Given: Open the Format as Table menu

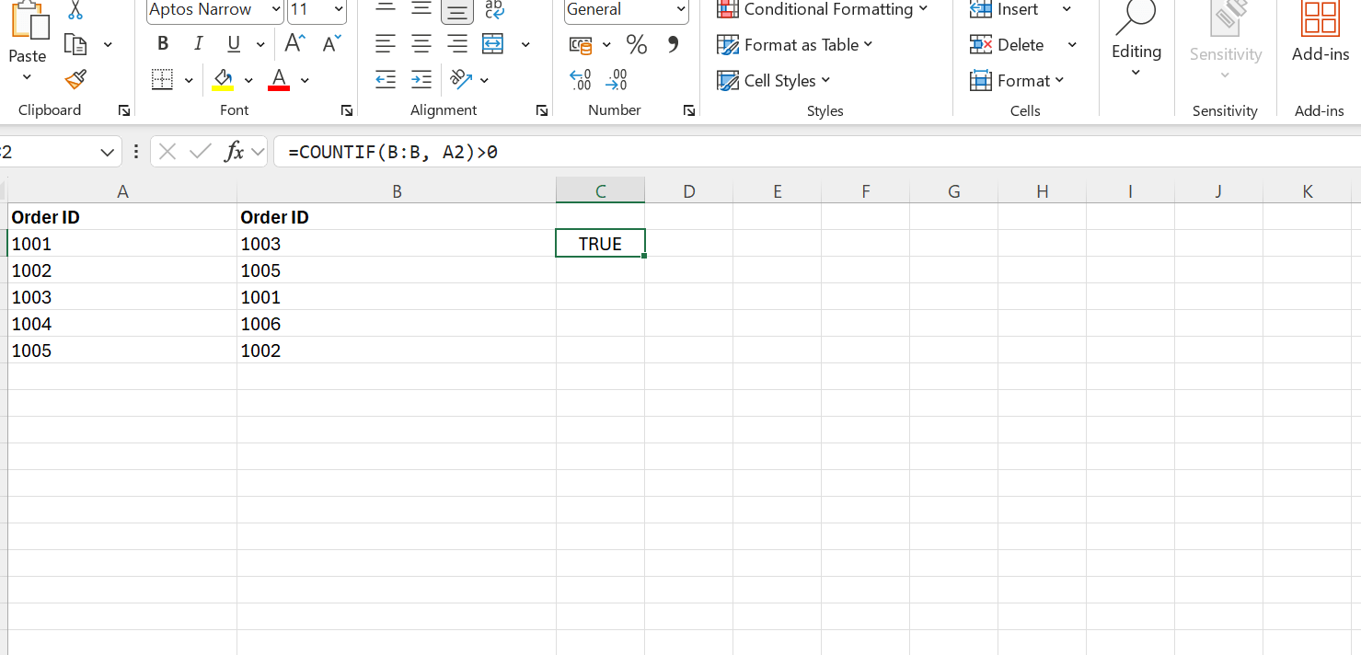Looking at the screenshot, I should 795,45.
